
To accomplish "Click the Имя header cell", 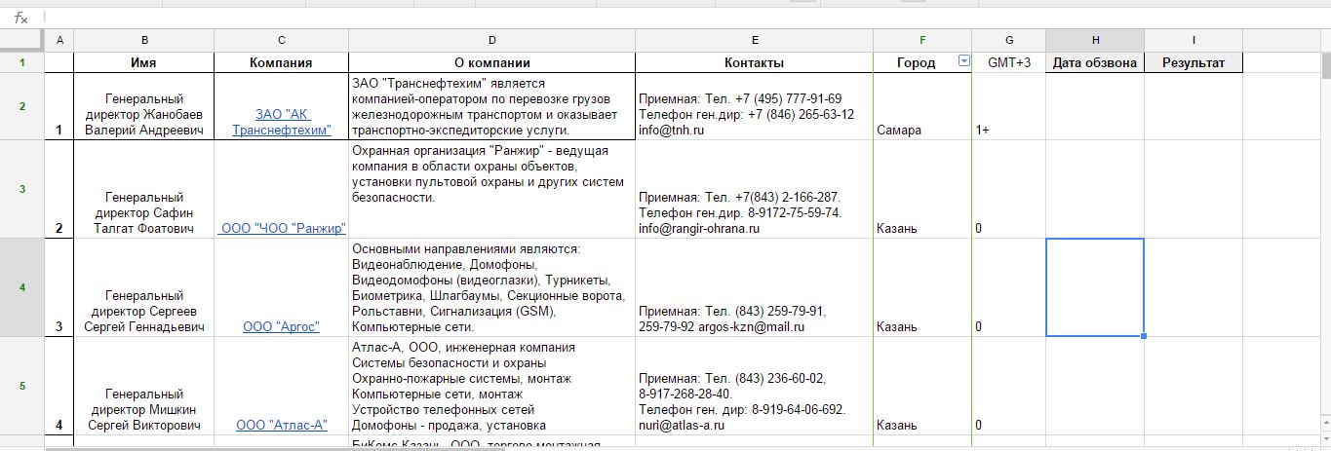I will tap(144, 62).
